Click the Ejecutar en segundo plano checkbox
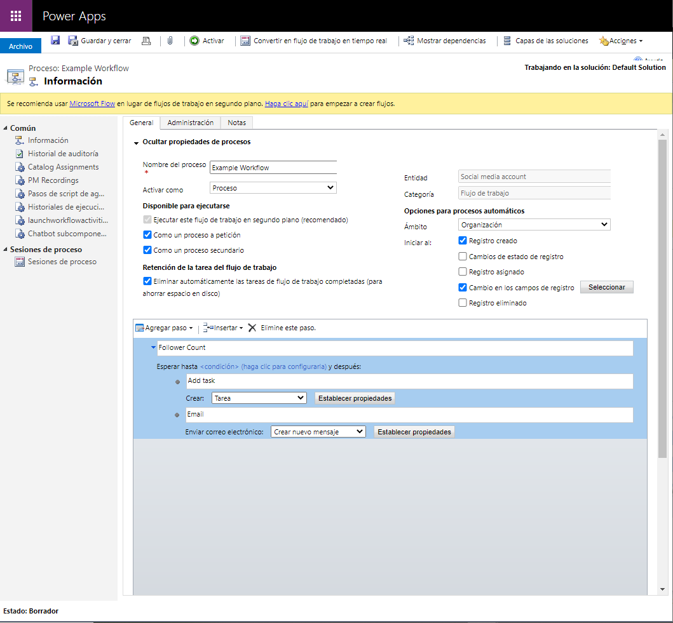The image size is (673, 623). click(x=147, y=220)
